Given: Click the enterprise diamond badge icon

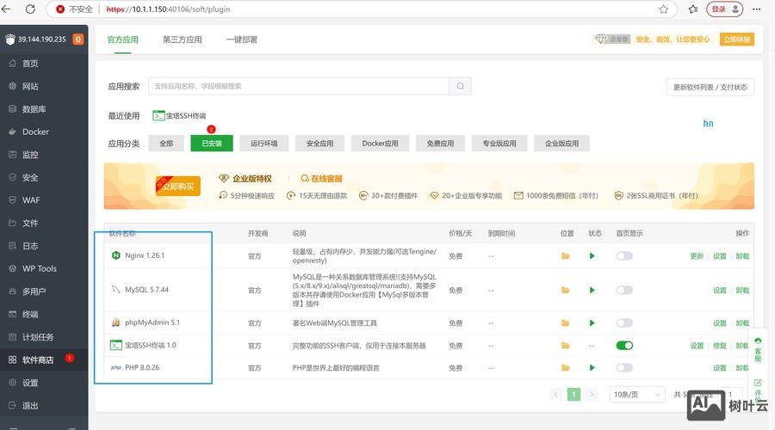Looking at the screenshot, I should [600, 39].
